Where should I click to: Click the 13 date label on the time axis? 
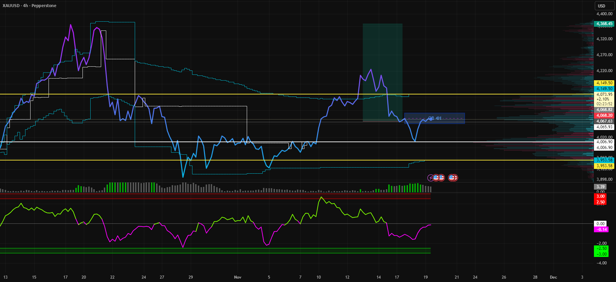tap(5, 277)
